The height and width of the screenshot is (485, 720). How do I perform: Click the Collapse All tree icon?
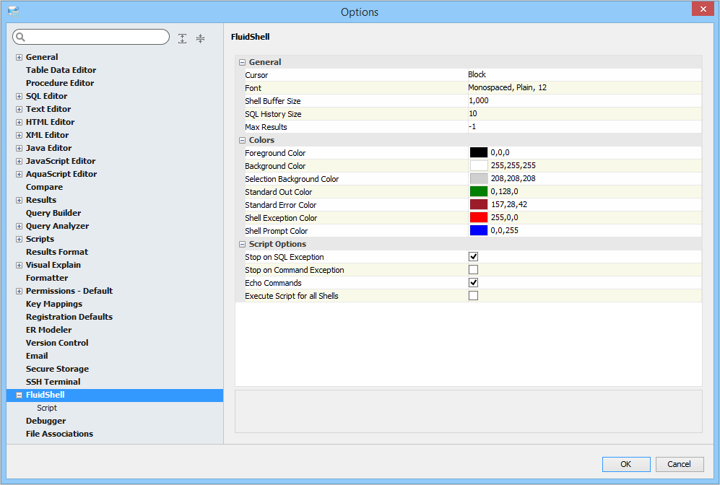point(200,38)
